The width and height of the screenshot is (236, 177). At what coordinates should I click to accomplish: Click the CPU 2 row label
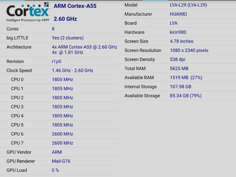coord(17,97)
